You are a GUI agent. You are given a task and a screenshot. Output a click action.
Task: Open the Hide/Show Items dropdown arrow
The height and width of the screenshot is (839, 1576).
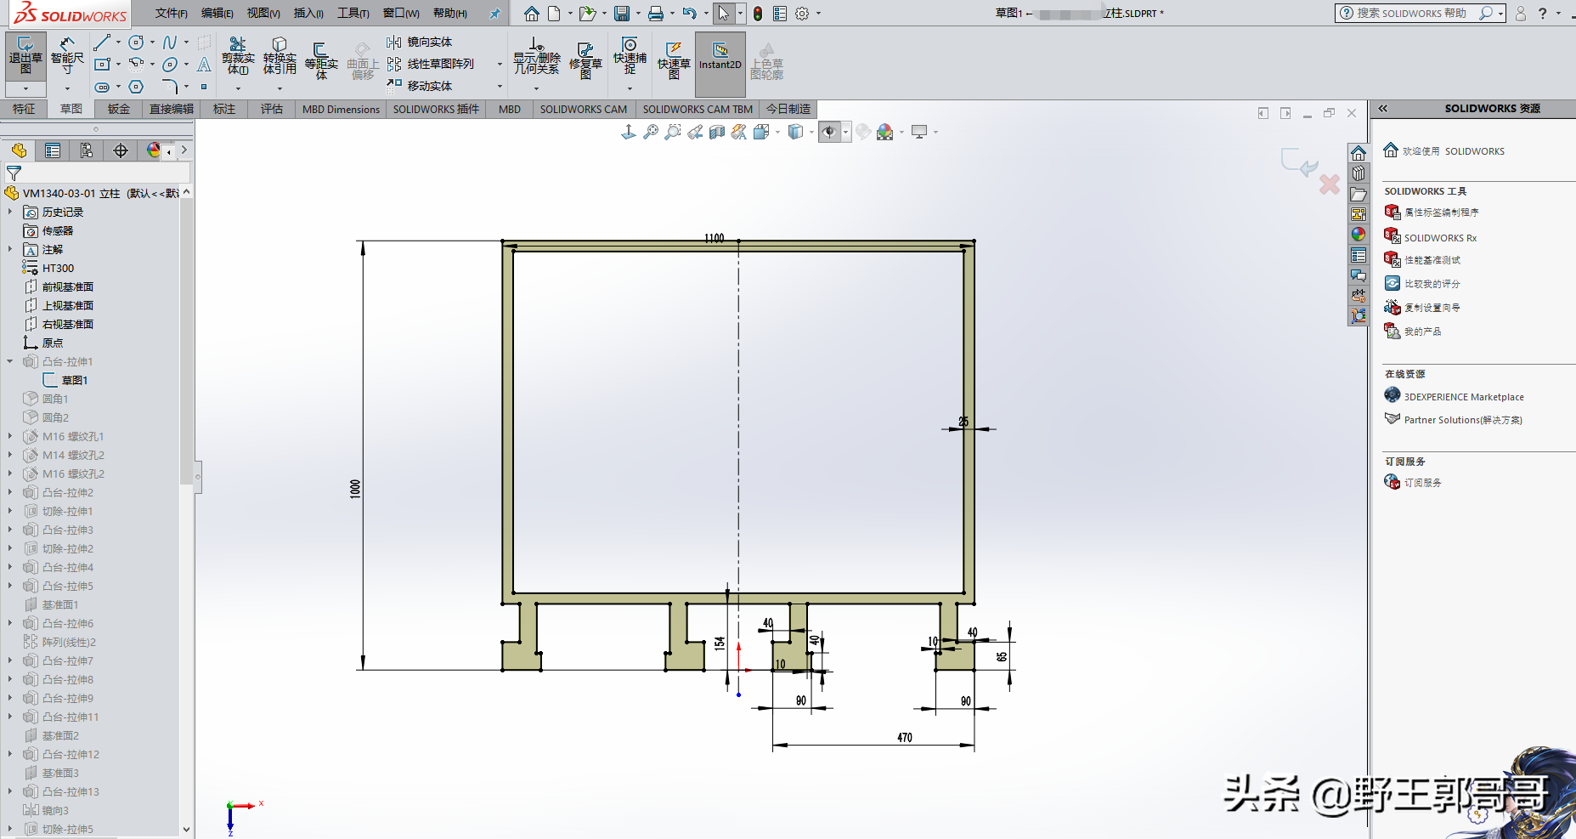pyautogui.click(x=845, y=132)
